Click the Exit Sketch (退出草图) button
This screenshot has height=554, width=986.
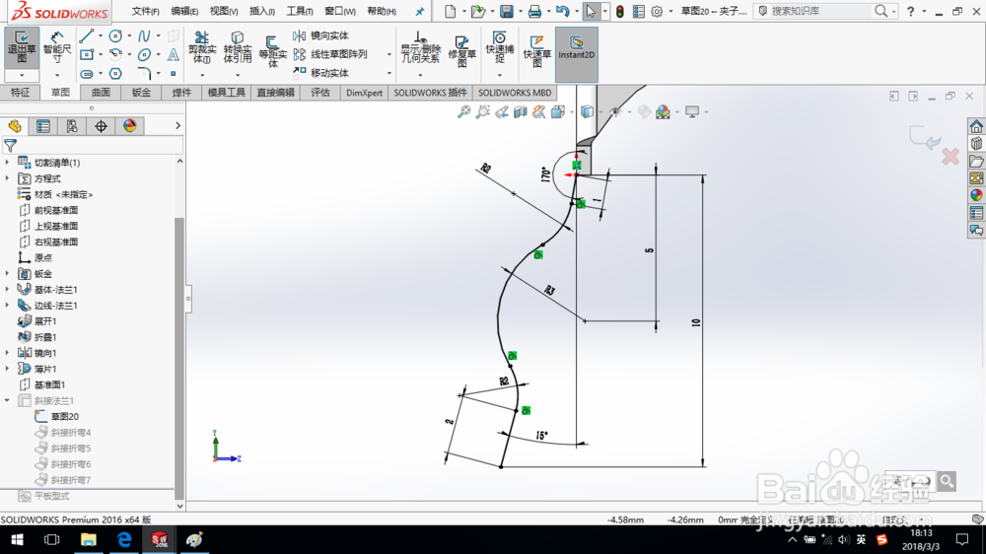pos(22,48)
